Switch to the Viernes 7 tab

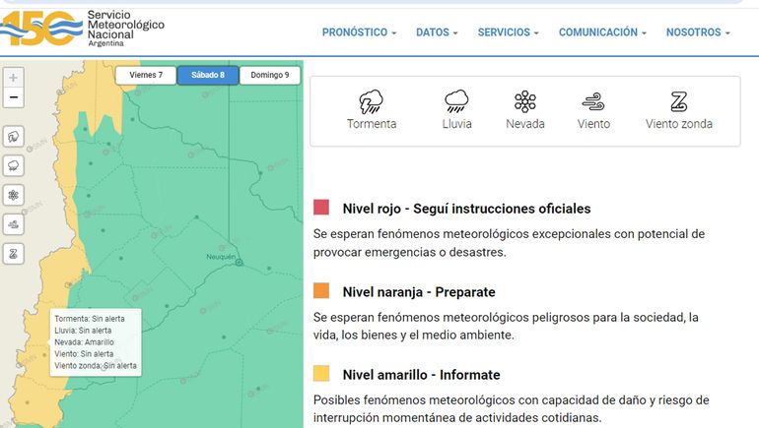click(146, 75)
